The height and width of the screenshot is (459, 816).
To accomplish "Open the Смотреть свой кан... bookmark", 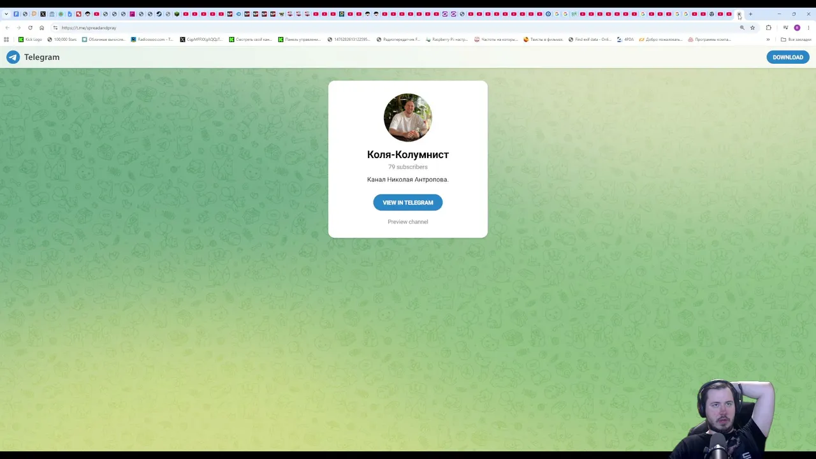I will coord(251,40).
